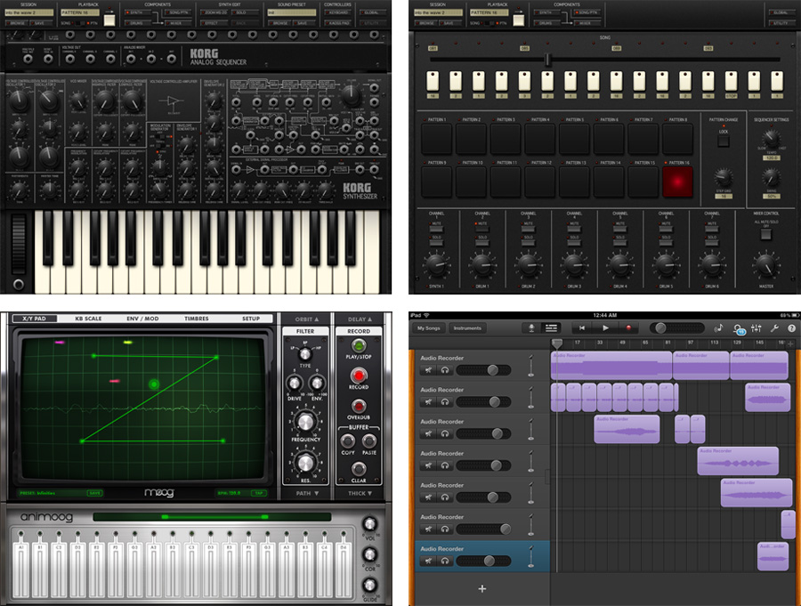Open the ENV / MOD tab

(142, 319)
